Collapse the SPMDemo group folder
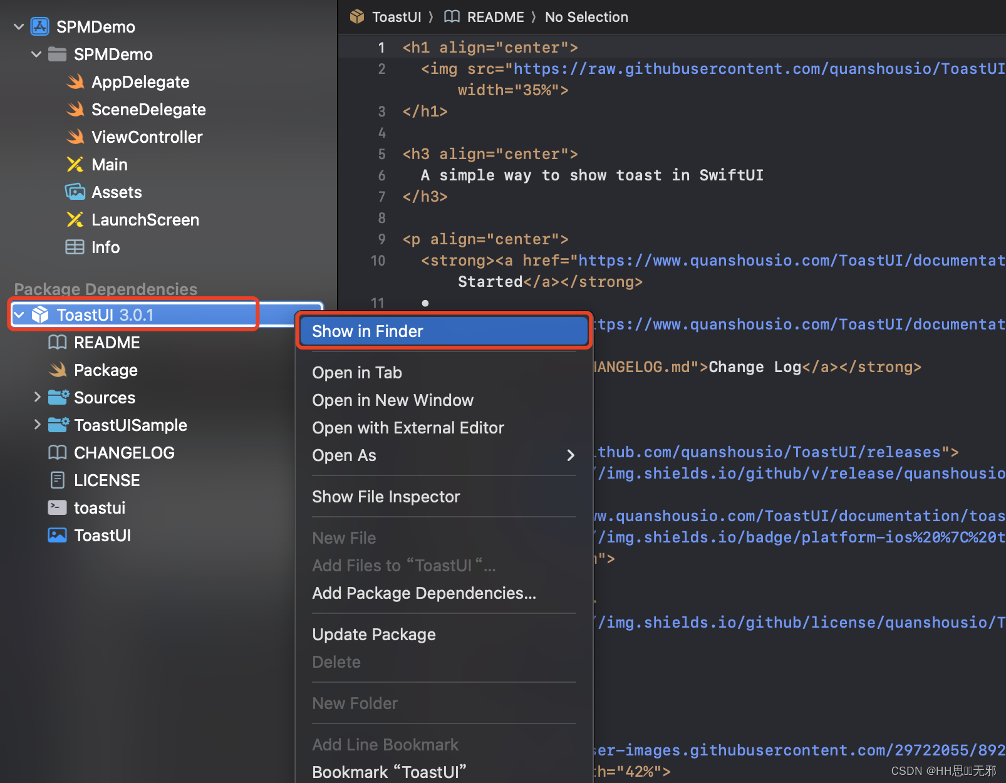Screen dimensions: 1006x783 click(36, 54)
